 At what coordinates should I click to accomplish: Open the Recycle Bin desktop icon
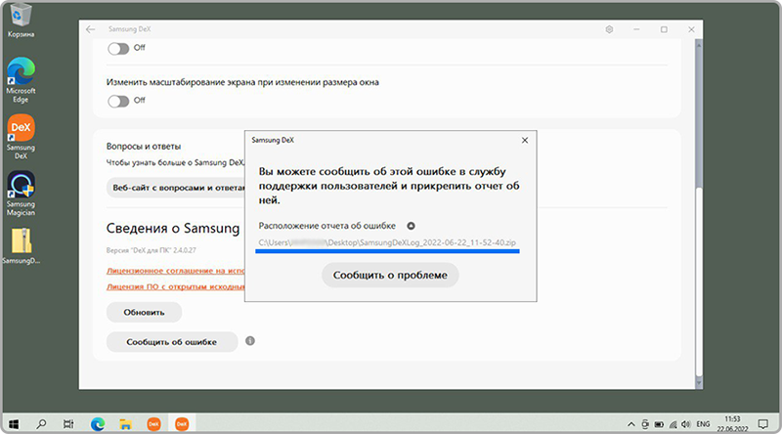(21, 20)
